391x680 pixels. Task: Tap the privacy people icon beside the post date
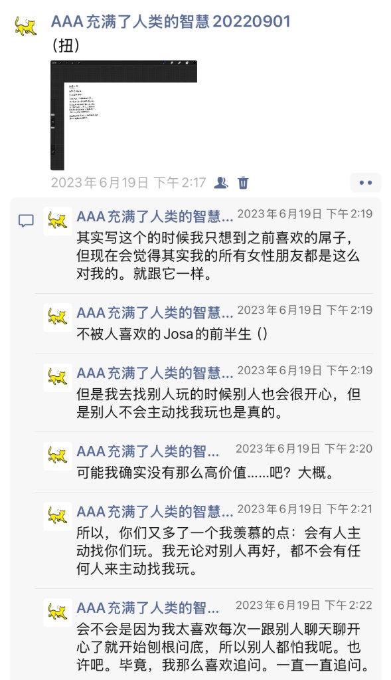(x=221, y=183)
